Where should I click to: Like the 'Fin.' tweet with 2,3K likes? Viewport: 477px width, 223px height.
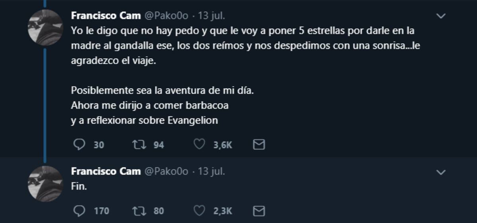point(199,210)
